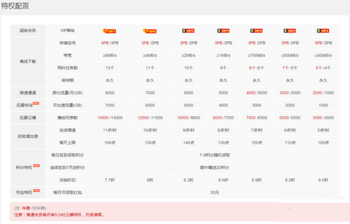The height and width of the screenshot is (224, 350).
Task: Select the ≥700kB/s bandwidth value
Action: [x=257, y=55]
